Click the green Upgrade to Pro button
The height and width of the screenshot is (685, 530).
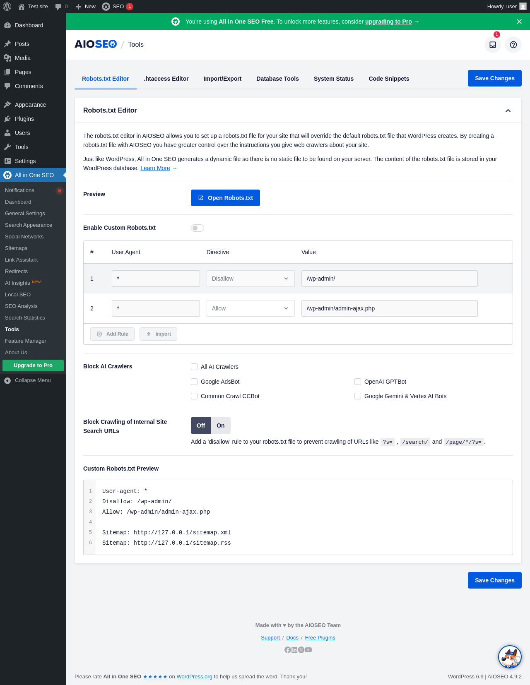[x=33, y=365]
